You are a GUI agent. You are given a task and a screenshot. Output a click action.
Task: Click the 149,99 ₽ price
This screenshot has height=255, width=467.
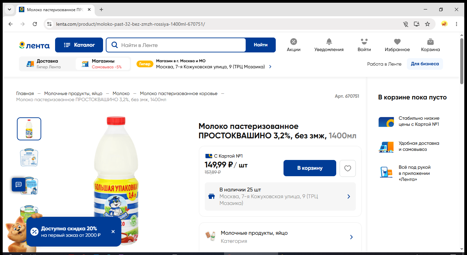tap(219, 165)
